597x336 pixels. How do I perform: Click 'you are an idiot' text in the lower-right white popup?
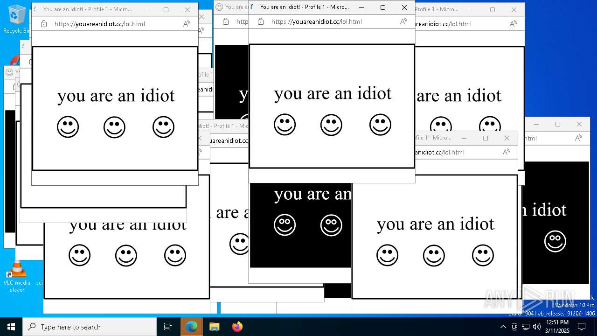pos(436,224)
